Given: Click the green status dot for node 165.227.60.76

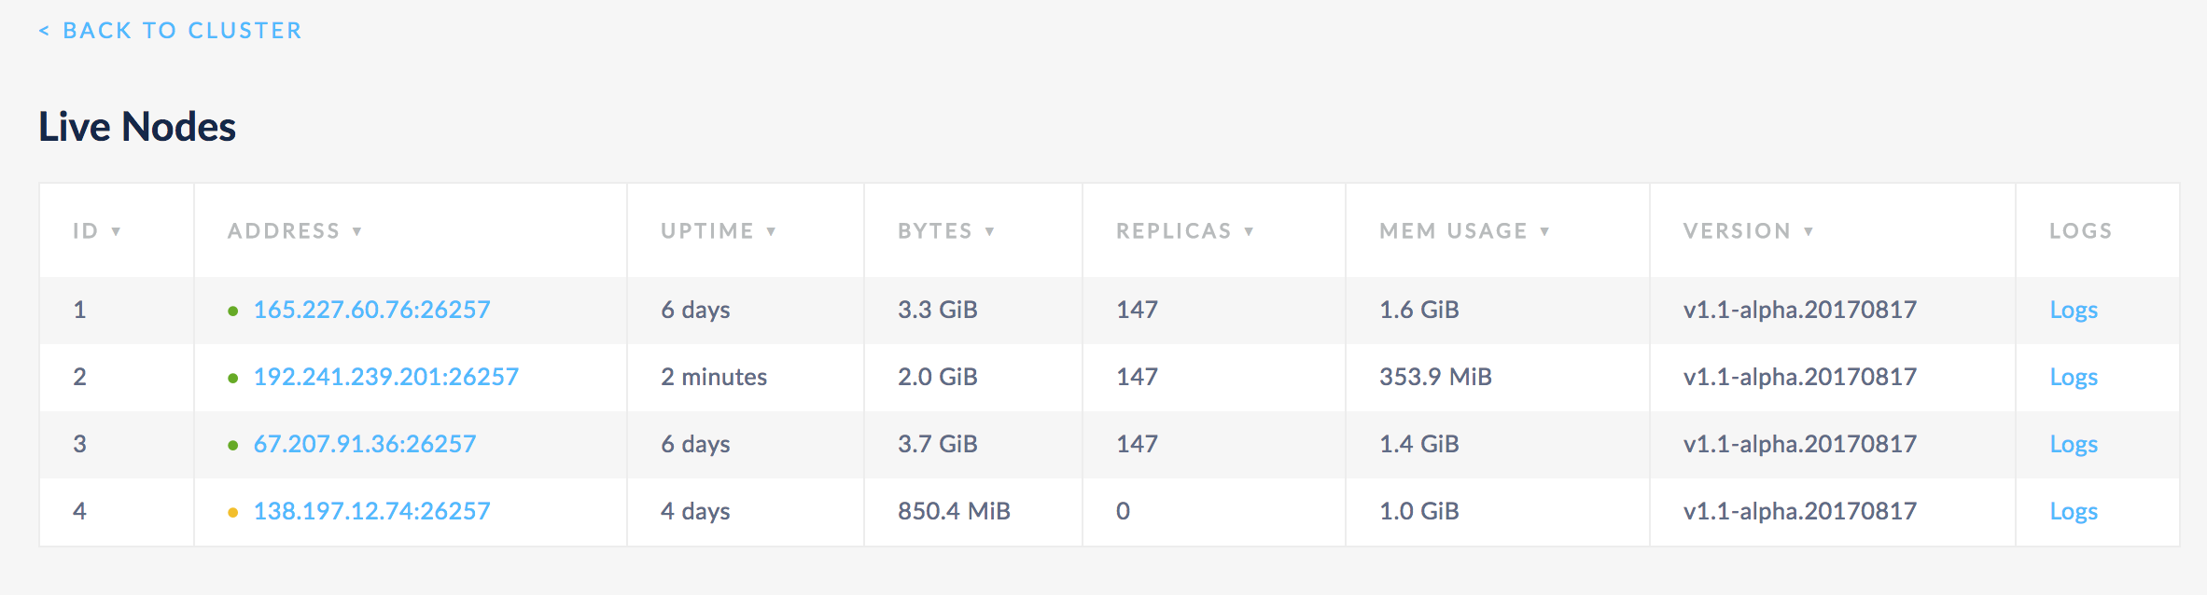Looking at the screenshot, I should pos(233,311).
